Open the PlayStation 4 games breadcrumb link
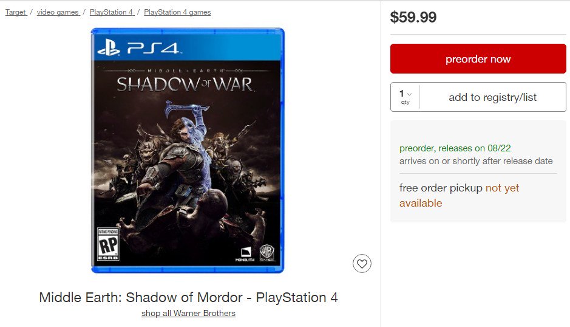Image resolution: width=570 pixels, height=327 pixels. [177, 12]
